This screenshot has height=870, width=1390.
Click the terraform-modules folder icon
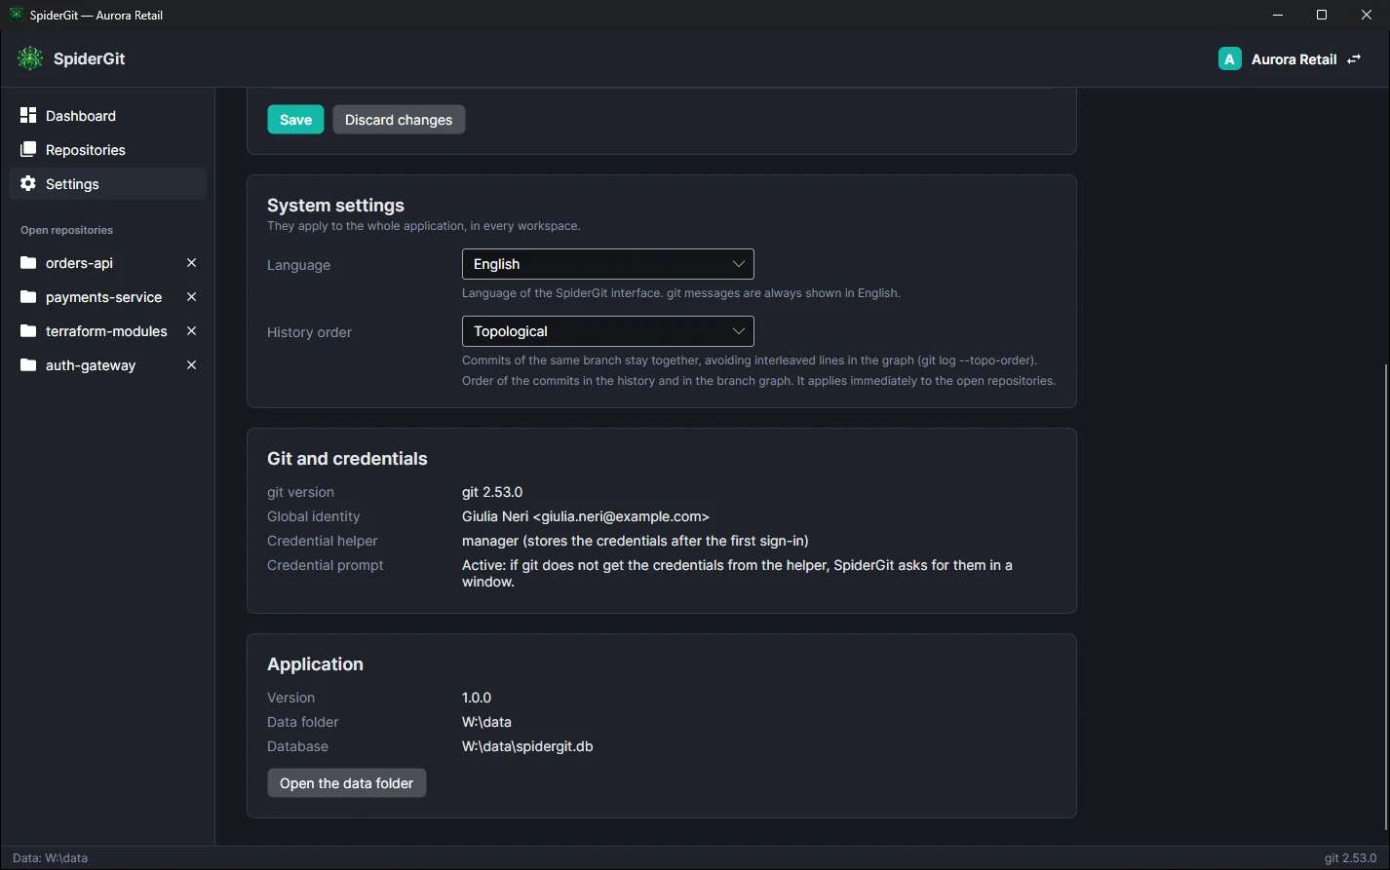28,331
